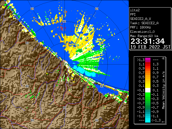Click the white near-zero velocity swatch

148,90
